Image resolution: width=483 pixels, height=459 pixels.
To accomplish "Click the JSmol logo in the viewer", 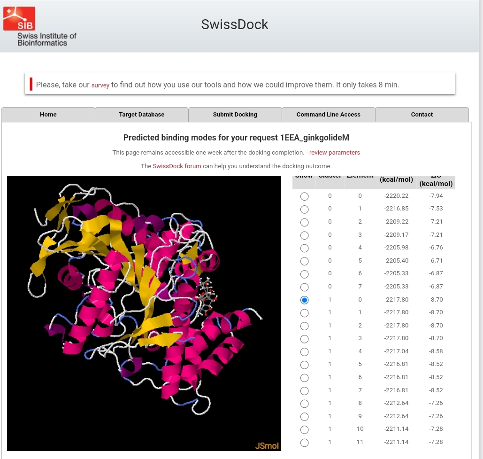I will click(x=267, y=445).
